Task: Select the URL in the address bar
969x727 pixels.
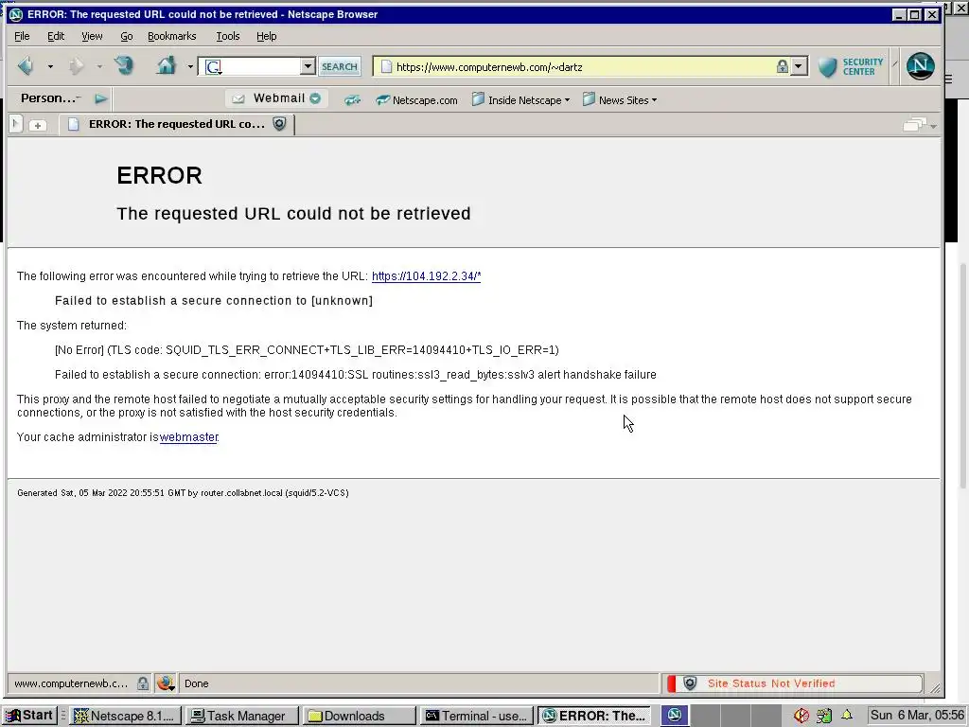Action: (489, 67)
